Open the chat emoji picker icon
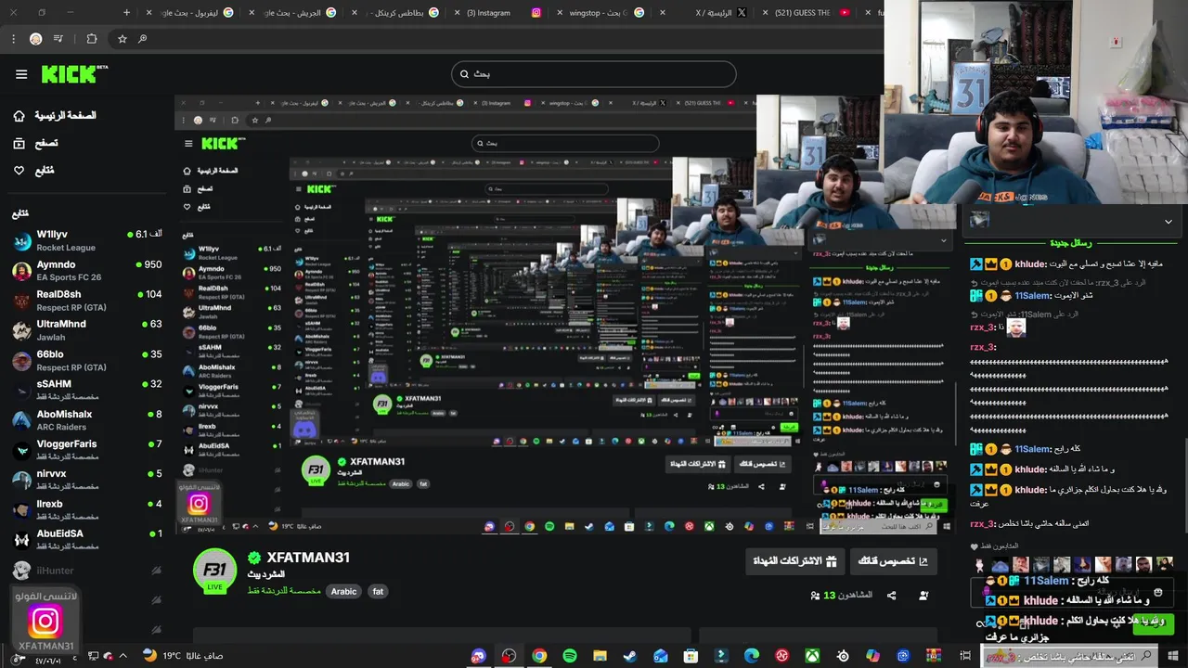1188x668 pixels. point(1157,592)
